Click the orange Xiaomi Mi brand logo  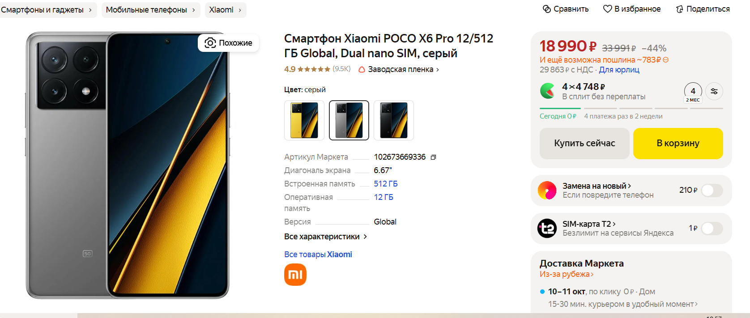point(295,275)
